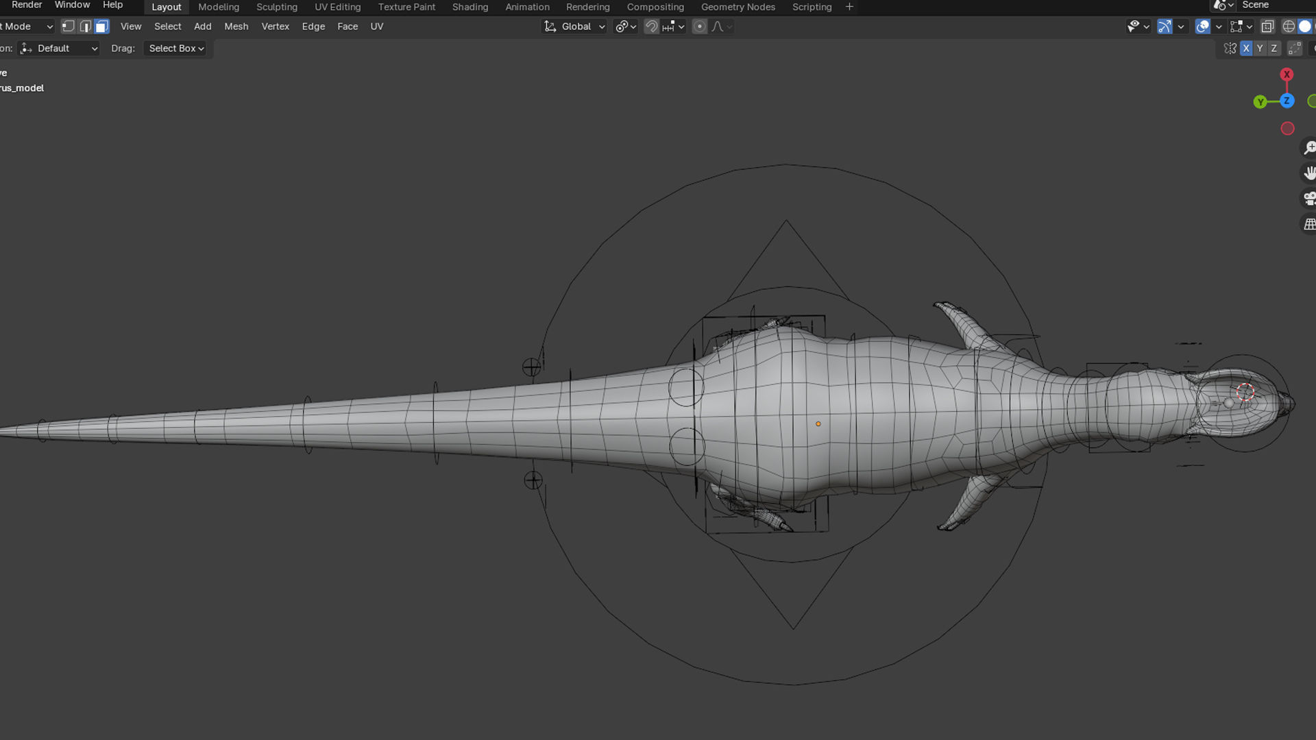Open the Vertex menu
This screenshot has height=740, width=1316.
point(275,27)
